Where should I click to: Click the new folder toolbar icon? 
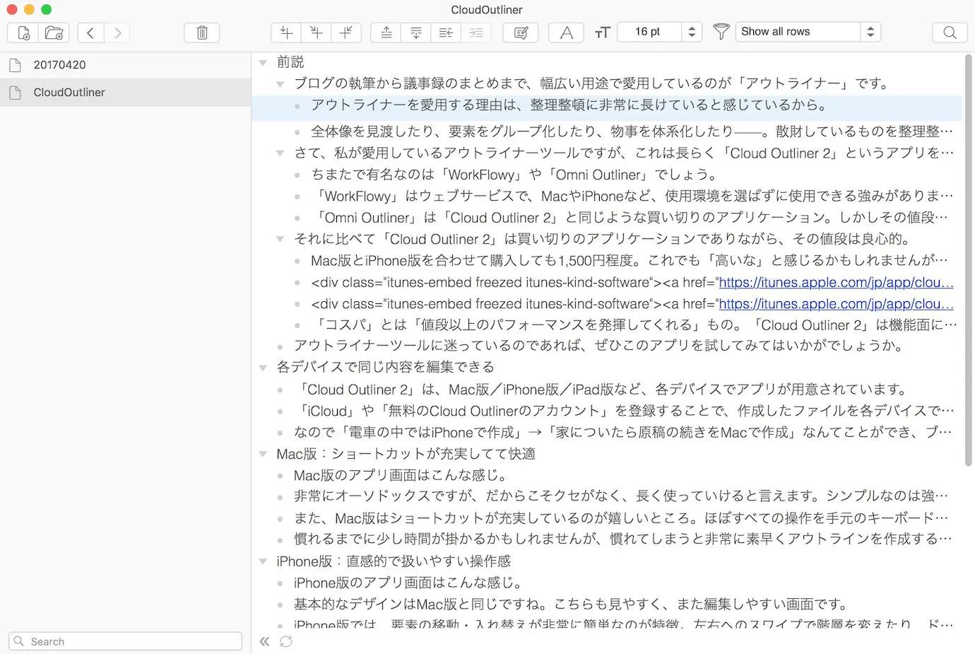[54, 33]
